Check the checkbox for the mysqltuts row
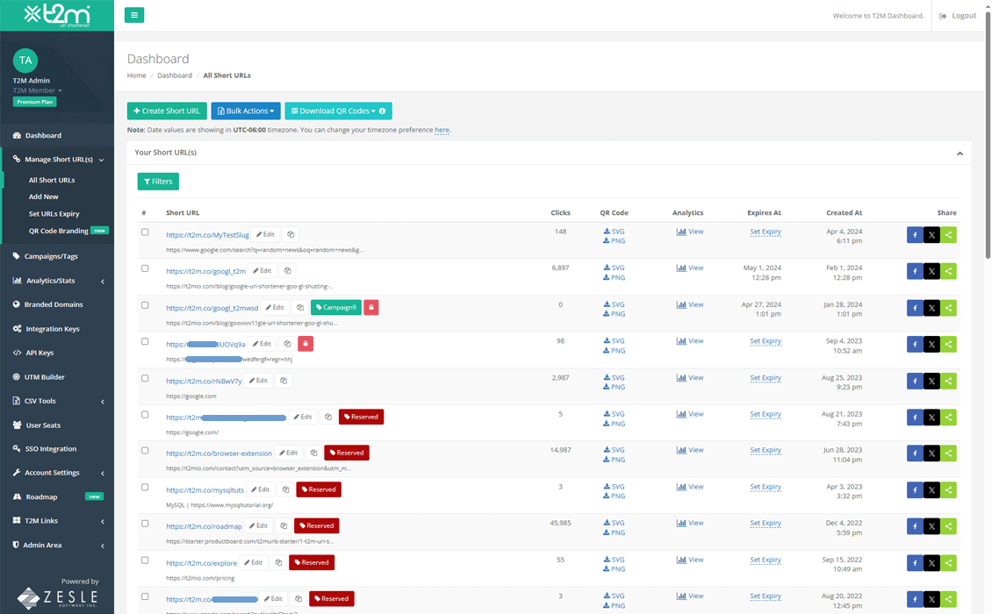The height and width of the screenshot is (614, 992). point(145,487)
